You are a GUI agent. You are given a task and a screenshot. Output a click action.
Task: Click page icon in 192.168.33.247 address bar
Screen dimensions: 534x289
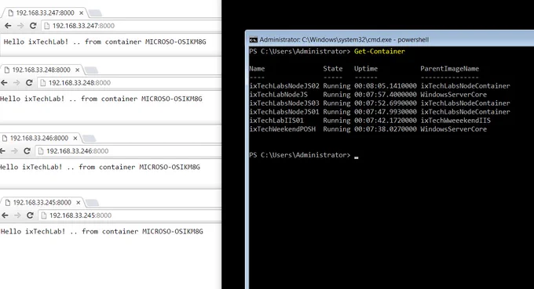click(47, 26)
